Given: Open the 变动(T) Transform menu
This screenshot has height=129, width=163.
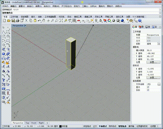Looking at the screenshot, I should [77, 6].
